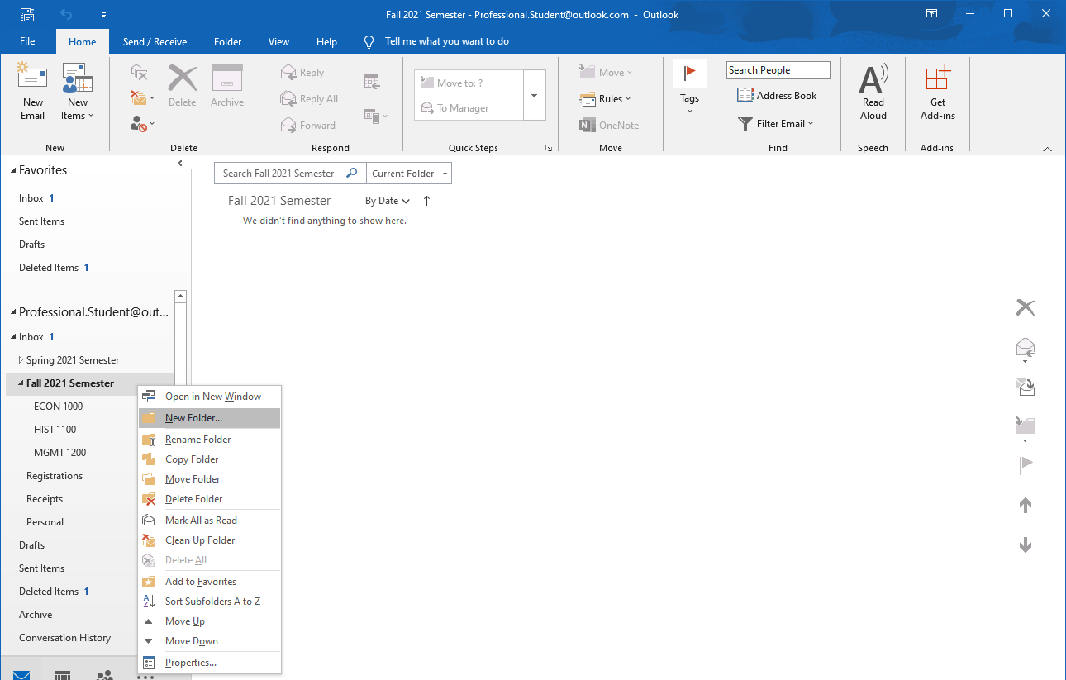Switch to the View tab
The height and width of the screenshot is (680, 1066).
tap(279, 42)
